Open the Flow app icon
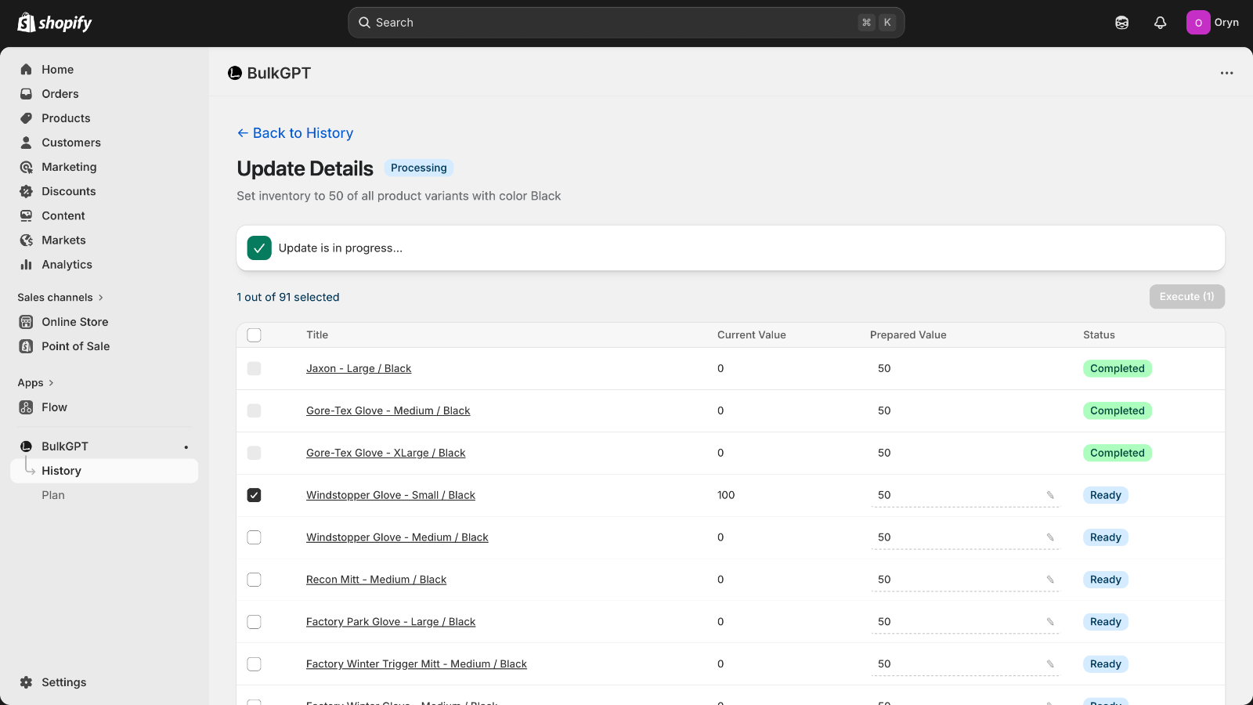 pos(27,407)
